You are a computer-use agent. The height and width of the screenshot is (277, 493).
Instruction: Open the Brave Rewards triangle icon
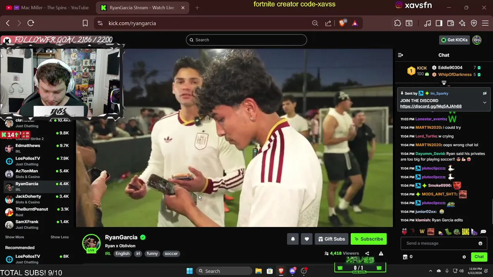[355, 23]
